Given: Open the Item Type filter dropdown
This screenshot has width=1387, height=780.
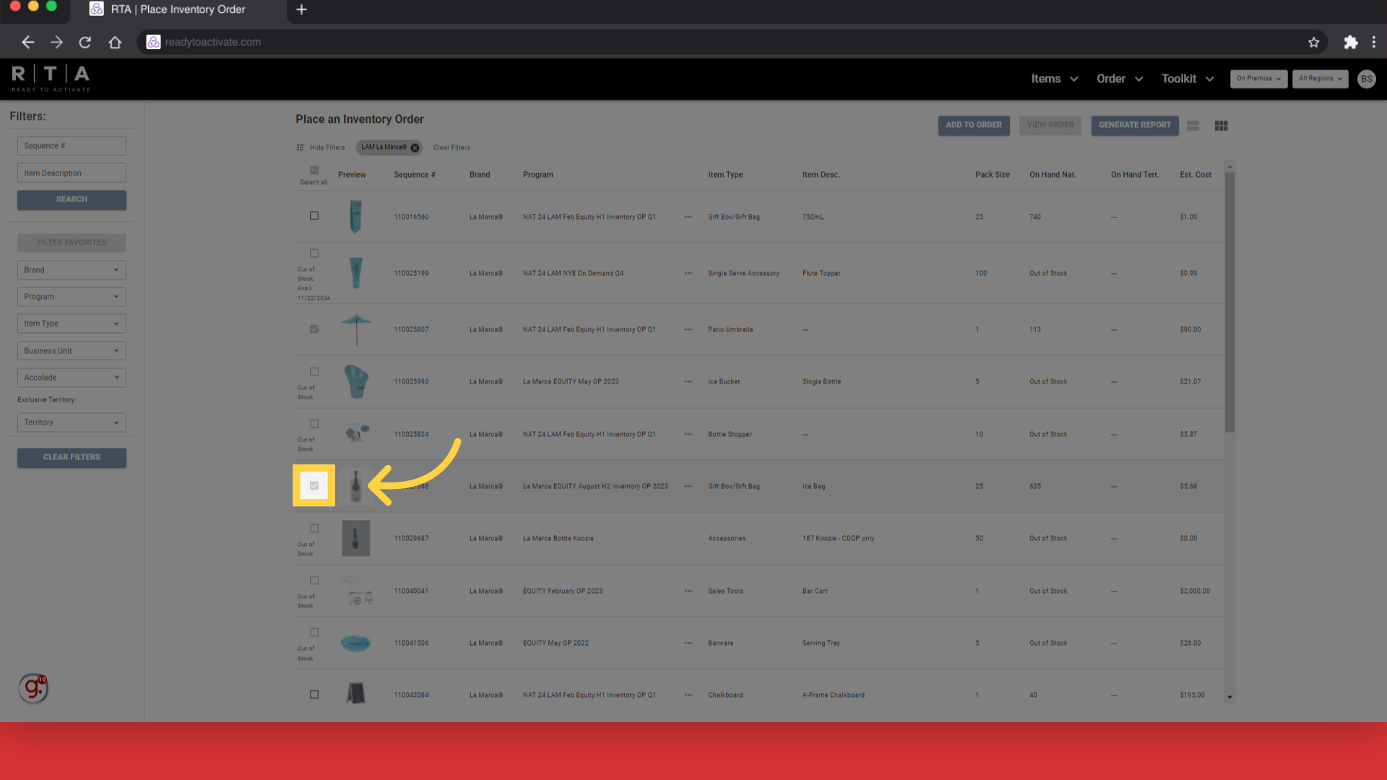Looking at the screenshot, I should 72,324.
